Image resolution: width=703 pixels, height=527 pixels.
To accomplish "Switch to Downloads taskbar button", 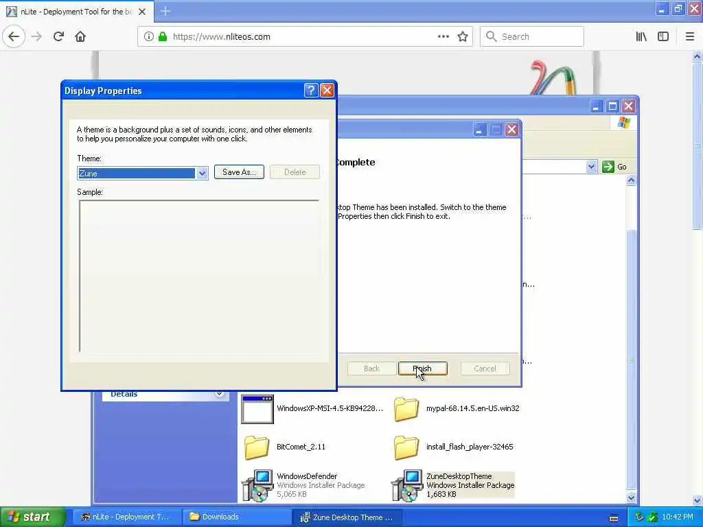I will tap(237, 517).
